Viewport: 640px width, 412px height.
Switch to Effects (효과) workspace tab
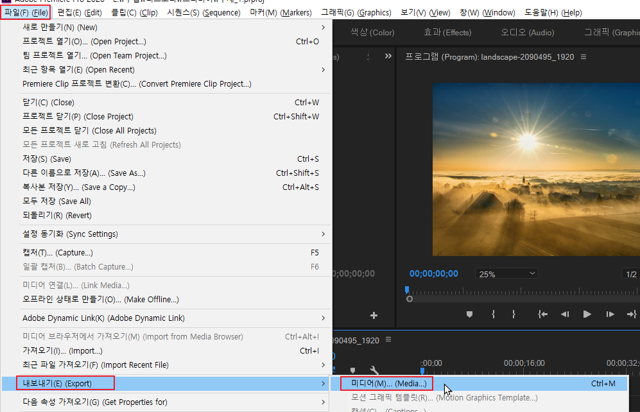coord(447,33)
